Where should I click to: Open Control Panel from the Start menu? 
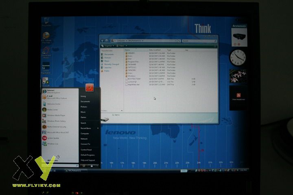point(86,149)
